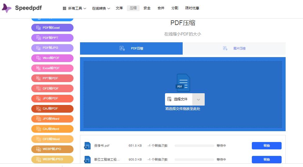Click the file icon for 单位工程竣工验
303x167 pixels.
(x=87, y=160)
